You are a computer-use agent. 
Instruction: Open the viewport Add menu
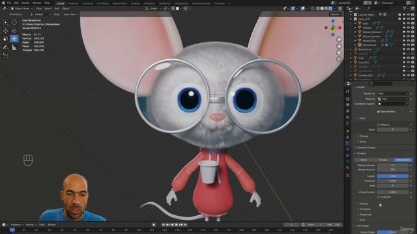57,8
